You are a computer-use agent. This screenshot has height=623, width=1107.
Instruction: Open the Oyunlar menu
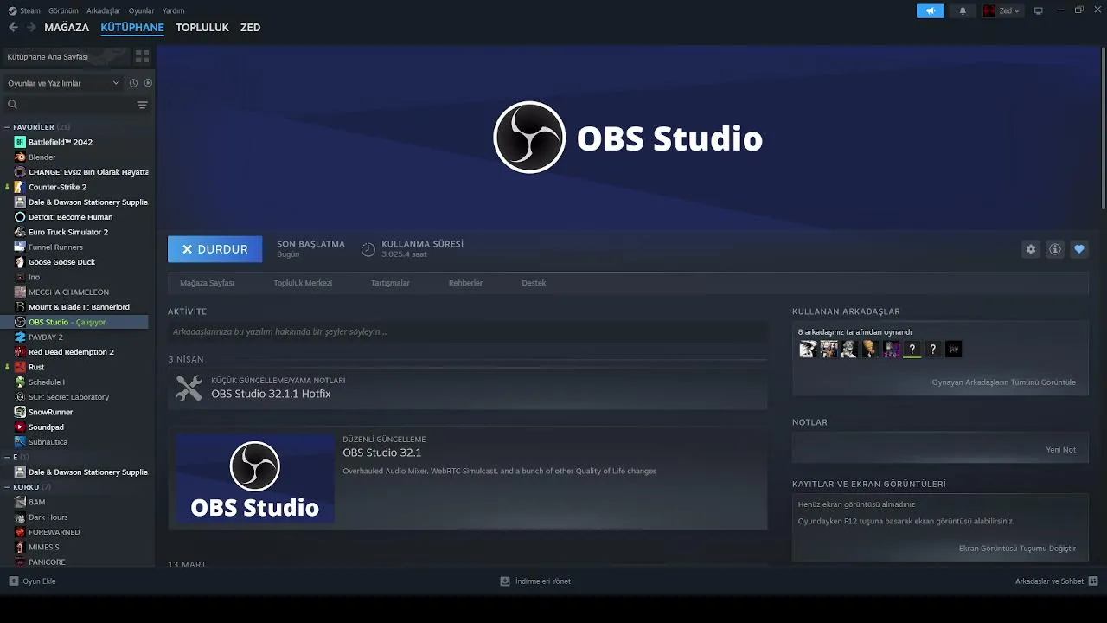[142, 10]
